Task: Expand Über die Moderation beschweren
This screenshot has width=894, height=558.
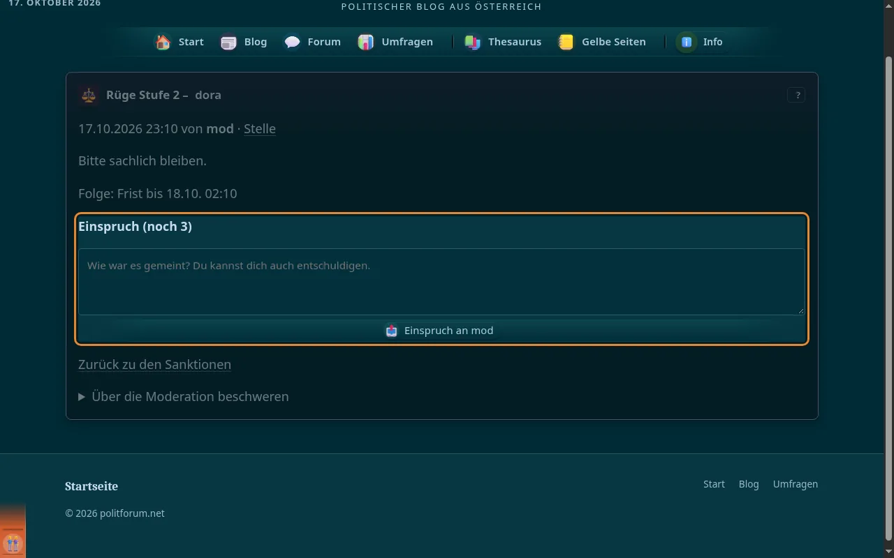Action: point(184,397)
